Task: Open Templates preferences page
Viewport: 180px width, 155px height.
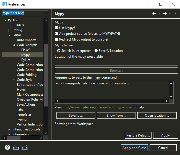Action: (24, 114)
